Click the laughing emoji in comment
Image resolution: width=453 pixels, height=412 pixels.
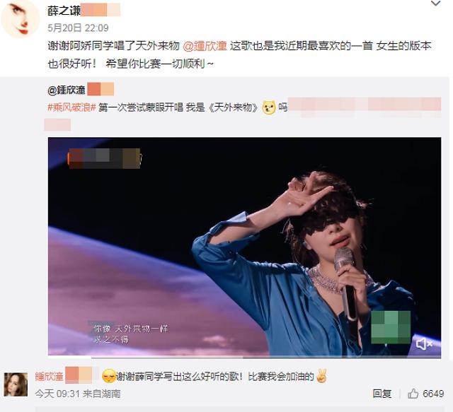109,376
